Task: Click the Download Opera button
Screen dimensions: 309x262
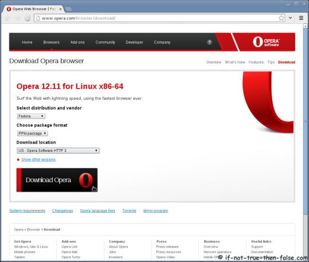Action: coord(57,180)
